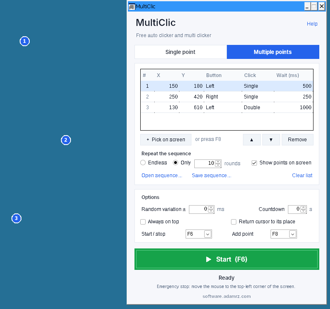Click Open sequence link

click(x=162, y=176)
